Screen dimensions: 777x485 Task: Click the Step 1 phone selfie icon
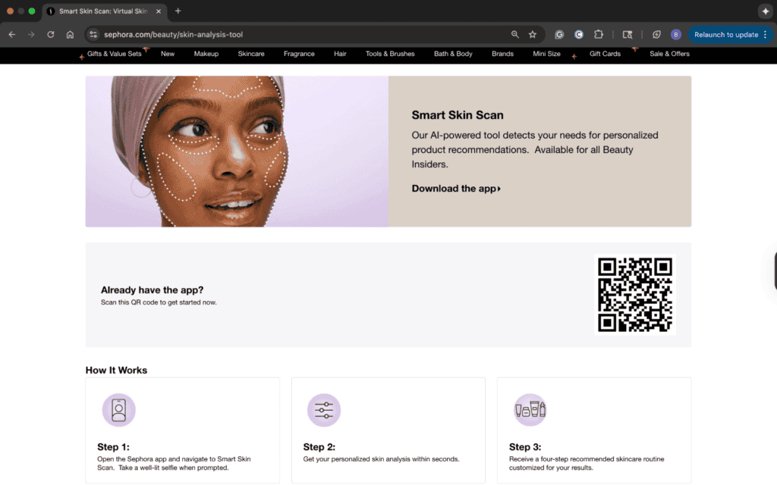point(119,410)
